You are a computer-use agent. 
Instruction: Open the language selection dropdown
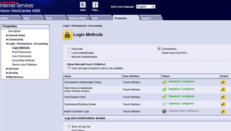pos(154,6)
